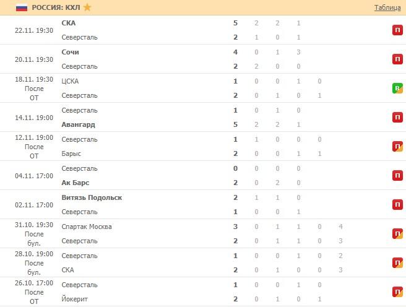Click the Russian flag icon
Viewport: 406px width, 307px height.
coord(21,7)
